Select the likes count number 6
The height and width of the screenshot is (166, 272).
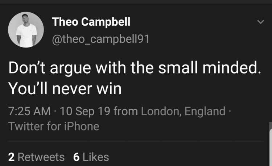76,157
